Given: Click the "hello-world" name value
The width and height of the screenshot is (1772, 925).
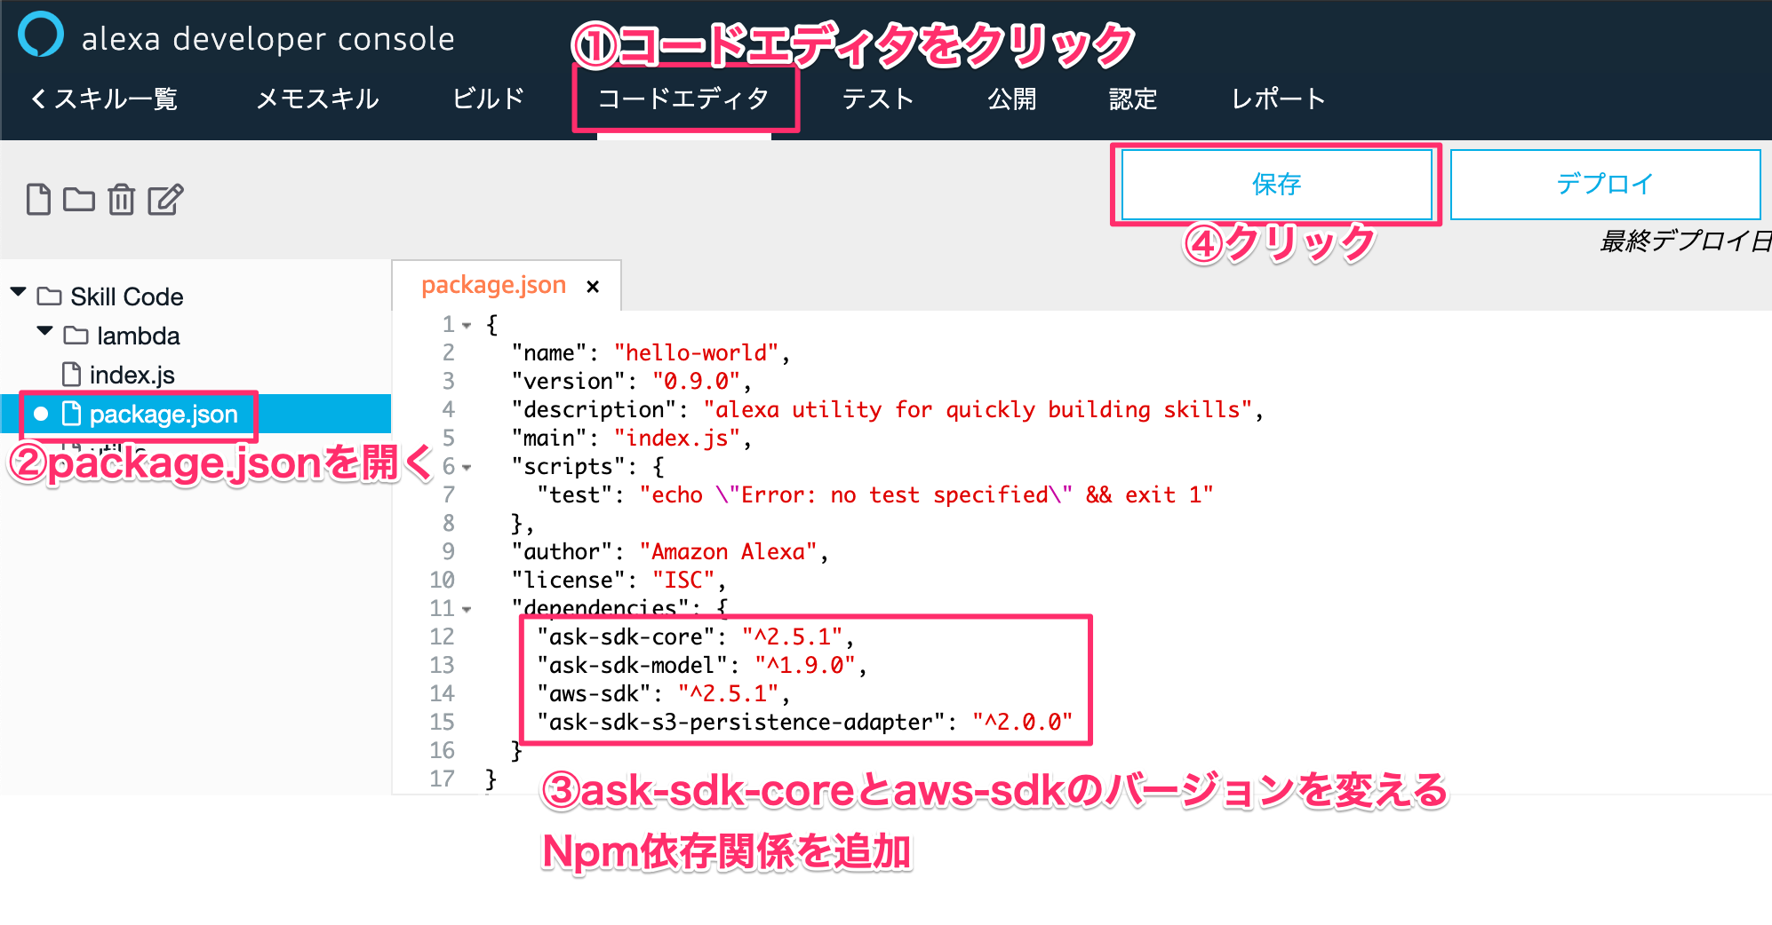Looking at the screenshot, I should 696,352.
